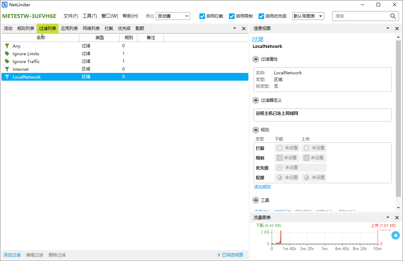Click the tag icon beside Ignore Traffic
This screenshot has height=261, width=403.
pos(7,61)
